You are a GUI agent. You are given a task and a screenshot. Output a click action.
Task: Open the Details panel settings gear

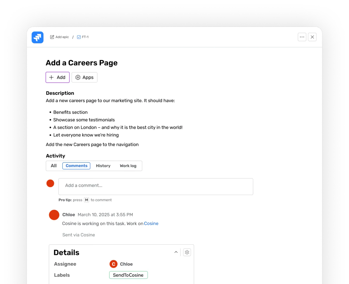[187, 252]
